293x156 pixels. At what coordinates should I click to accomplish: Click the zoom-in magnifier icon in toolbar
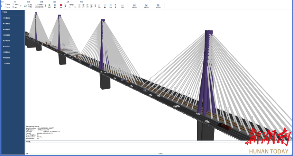(70, 7)
